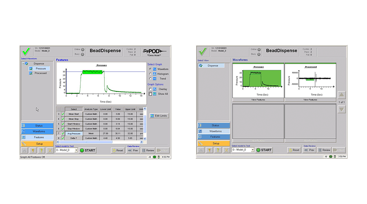
Task: Click the question mark help icon in left window
Action: 41,150
